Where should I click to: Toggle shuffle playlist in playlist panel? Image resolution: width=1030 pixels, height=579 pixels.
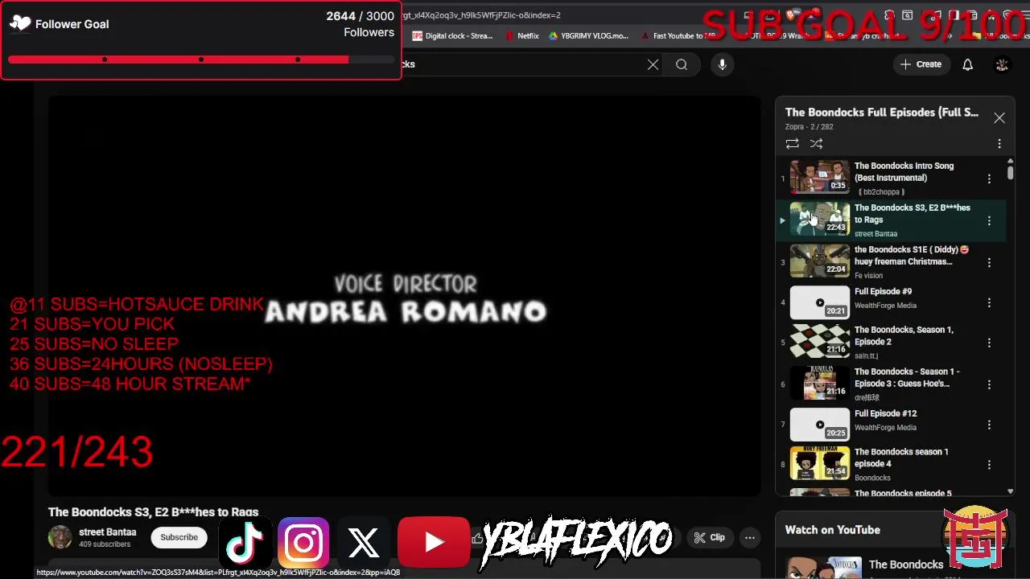click(x=816, y=144)
